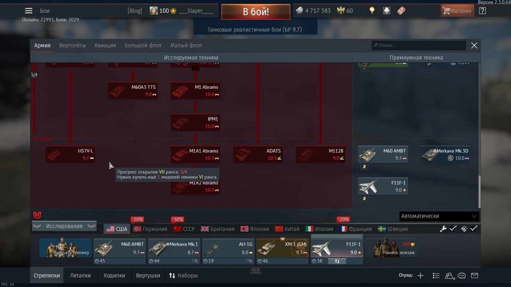Open the white diamond top bar icon

(386, 11)
